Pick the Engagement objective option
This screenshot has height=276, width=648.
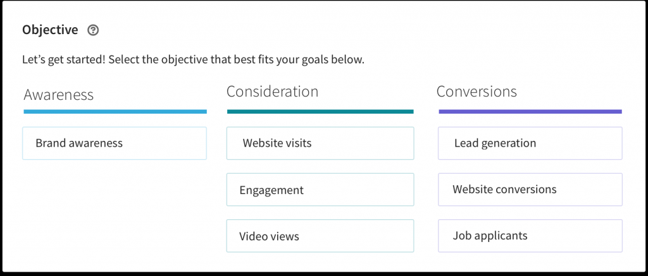click(x=320, y=189)
